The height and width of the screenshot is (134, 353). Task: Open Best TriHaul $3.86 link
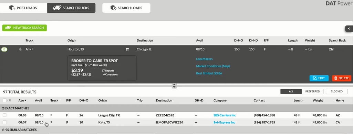click(209, 73)
